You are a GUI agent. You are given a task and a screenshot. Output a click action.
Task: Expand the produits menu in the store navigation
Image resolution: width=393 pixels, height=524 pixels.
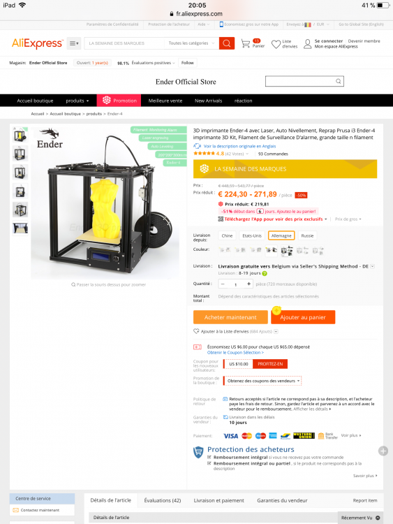[x=77, y=101]
